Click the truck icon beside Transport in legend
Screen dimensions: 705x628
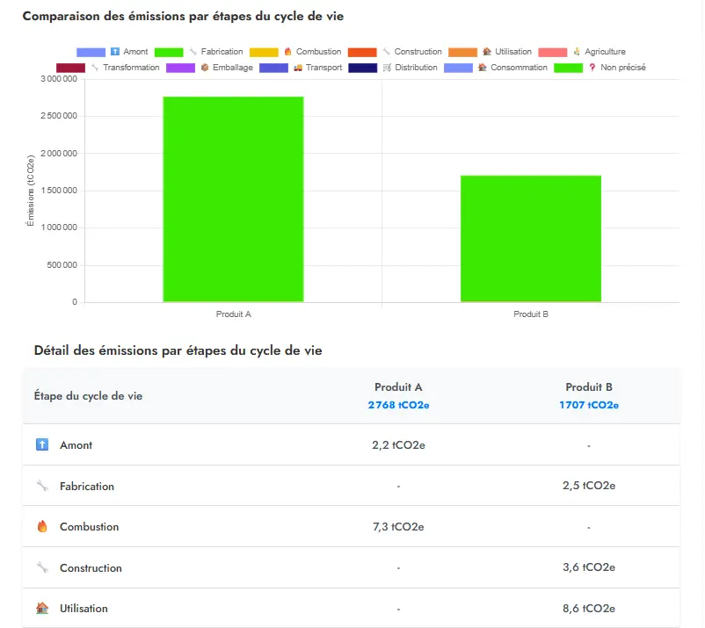pos(298,68)
